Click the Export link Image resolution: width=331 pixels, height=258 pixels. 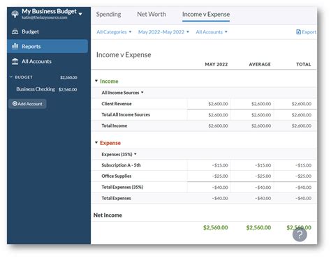tap(306, 32)
